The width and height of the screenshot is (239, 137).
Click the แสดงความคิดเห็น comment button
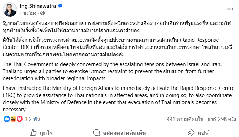124,133
